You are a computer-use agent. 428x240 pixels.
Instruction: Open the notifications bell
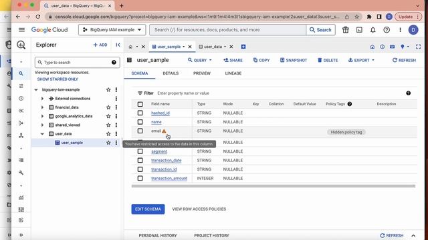[373, 30]
